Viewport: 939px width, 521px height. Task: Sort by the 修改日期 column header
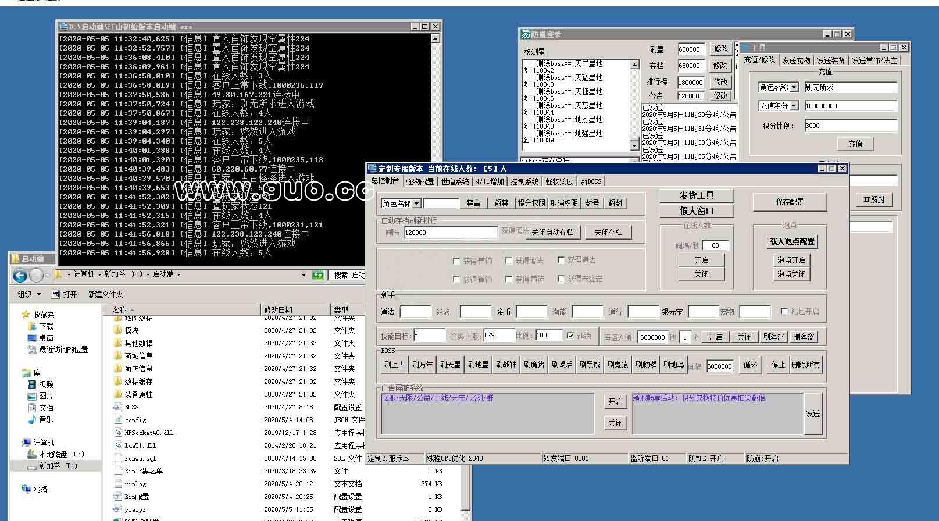pyautogui.click(x=296, y=310)
